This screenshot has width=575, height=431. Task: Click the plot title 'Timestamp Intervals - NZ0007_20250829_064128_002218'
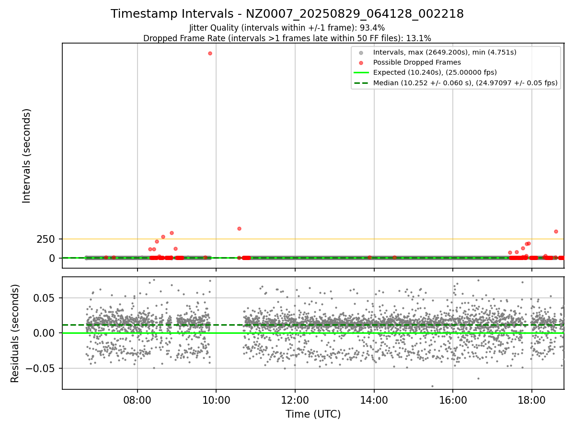click(287, 14)
